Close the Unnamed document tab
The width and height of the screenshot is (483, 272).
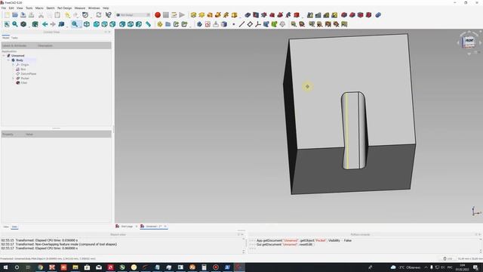click(x=165, y=227)
